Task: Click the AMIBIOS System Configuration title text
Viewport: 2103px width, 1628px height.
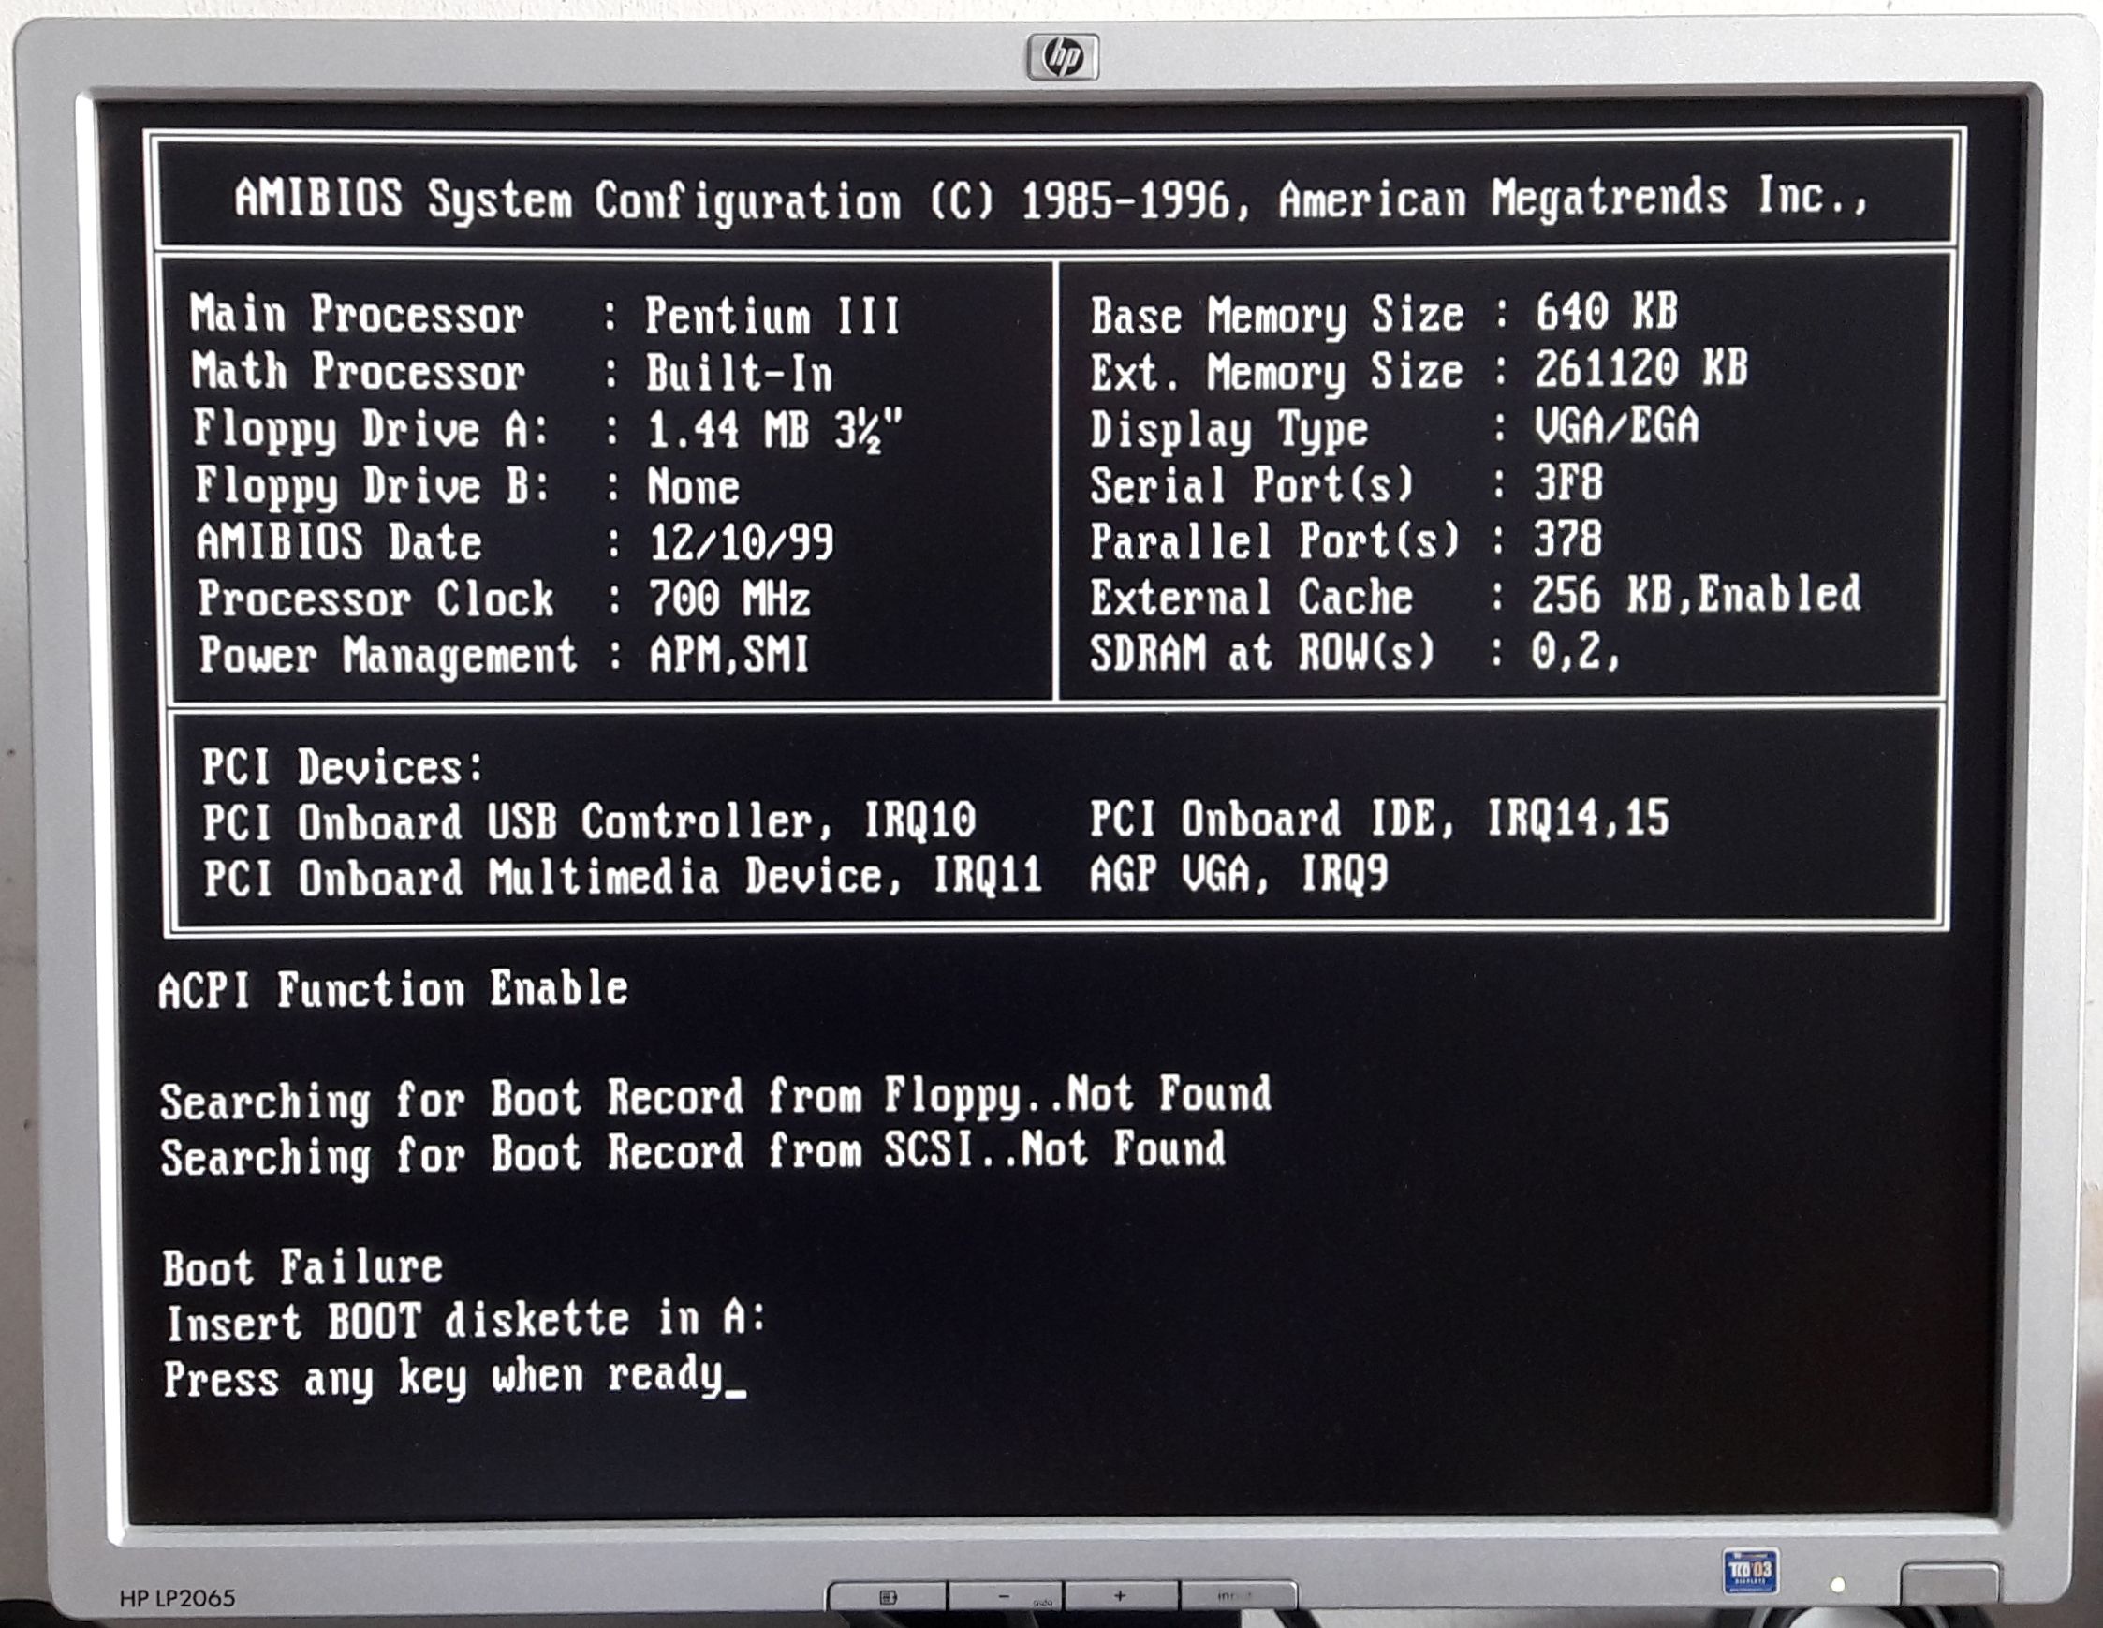Action: (1051, 200)
